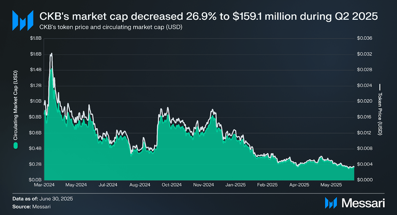This screenshot has height=215, width=397.
Task: Click the $1.8B market cap axis value
Action: coord(35,38)
